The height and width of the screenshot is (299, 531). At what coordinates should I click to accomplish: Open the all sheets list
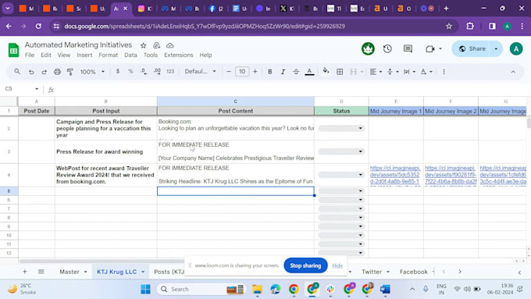click(x=41, y=272)
